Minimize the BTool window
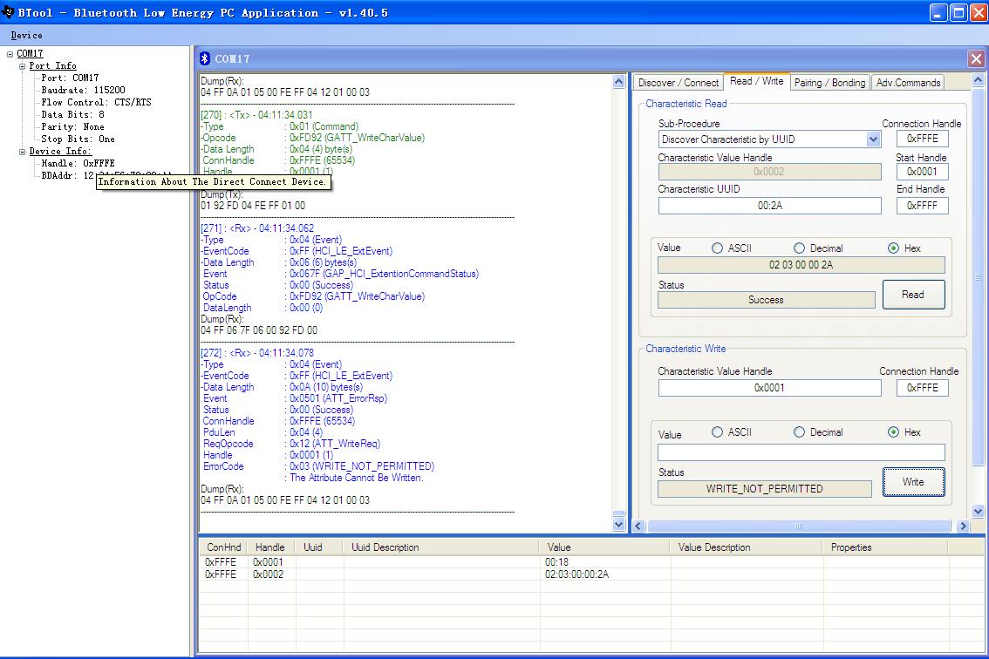Viewport: 989px width, 659px height. click(x=938, y=12)
